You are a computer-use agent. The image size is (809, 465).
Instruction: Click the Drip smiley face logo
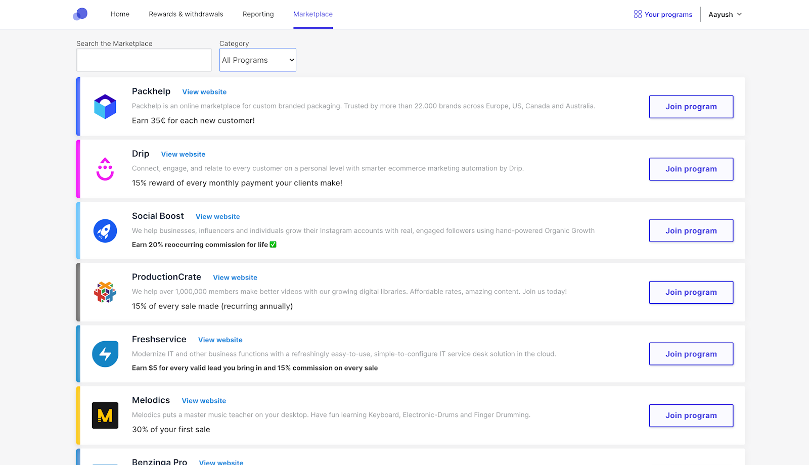click(x=105, y=168)
